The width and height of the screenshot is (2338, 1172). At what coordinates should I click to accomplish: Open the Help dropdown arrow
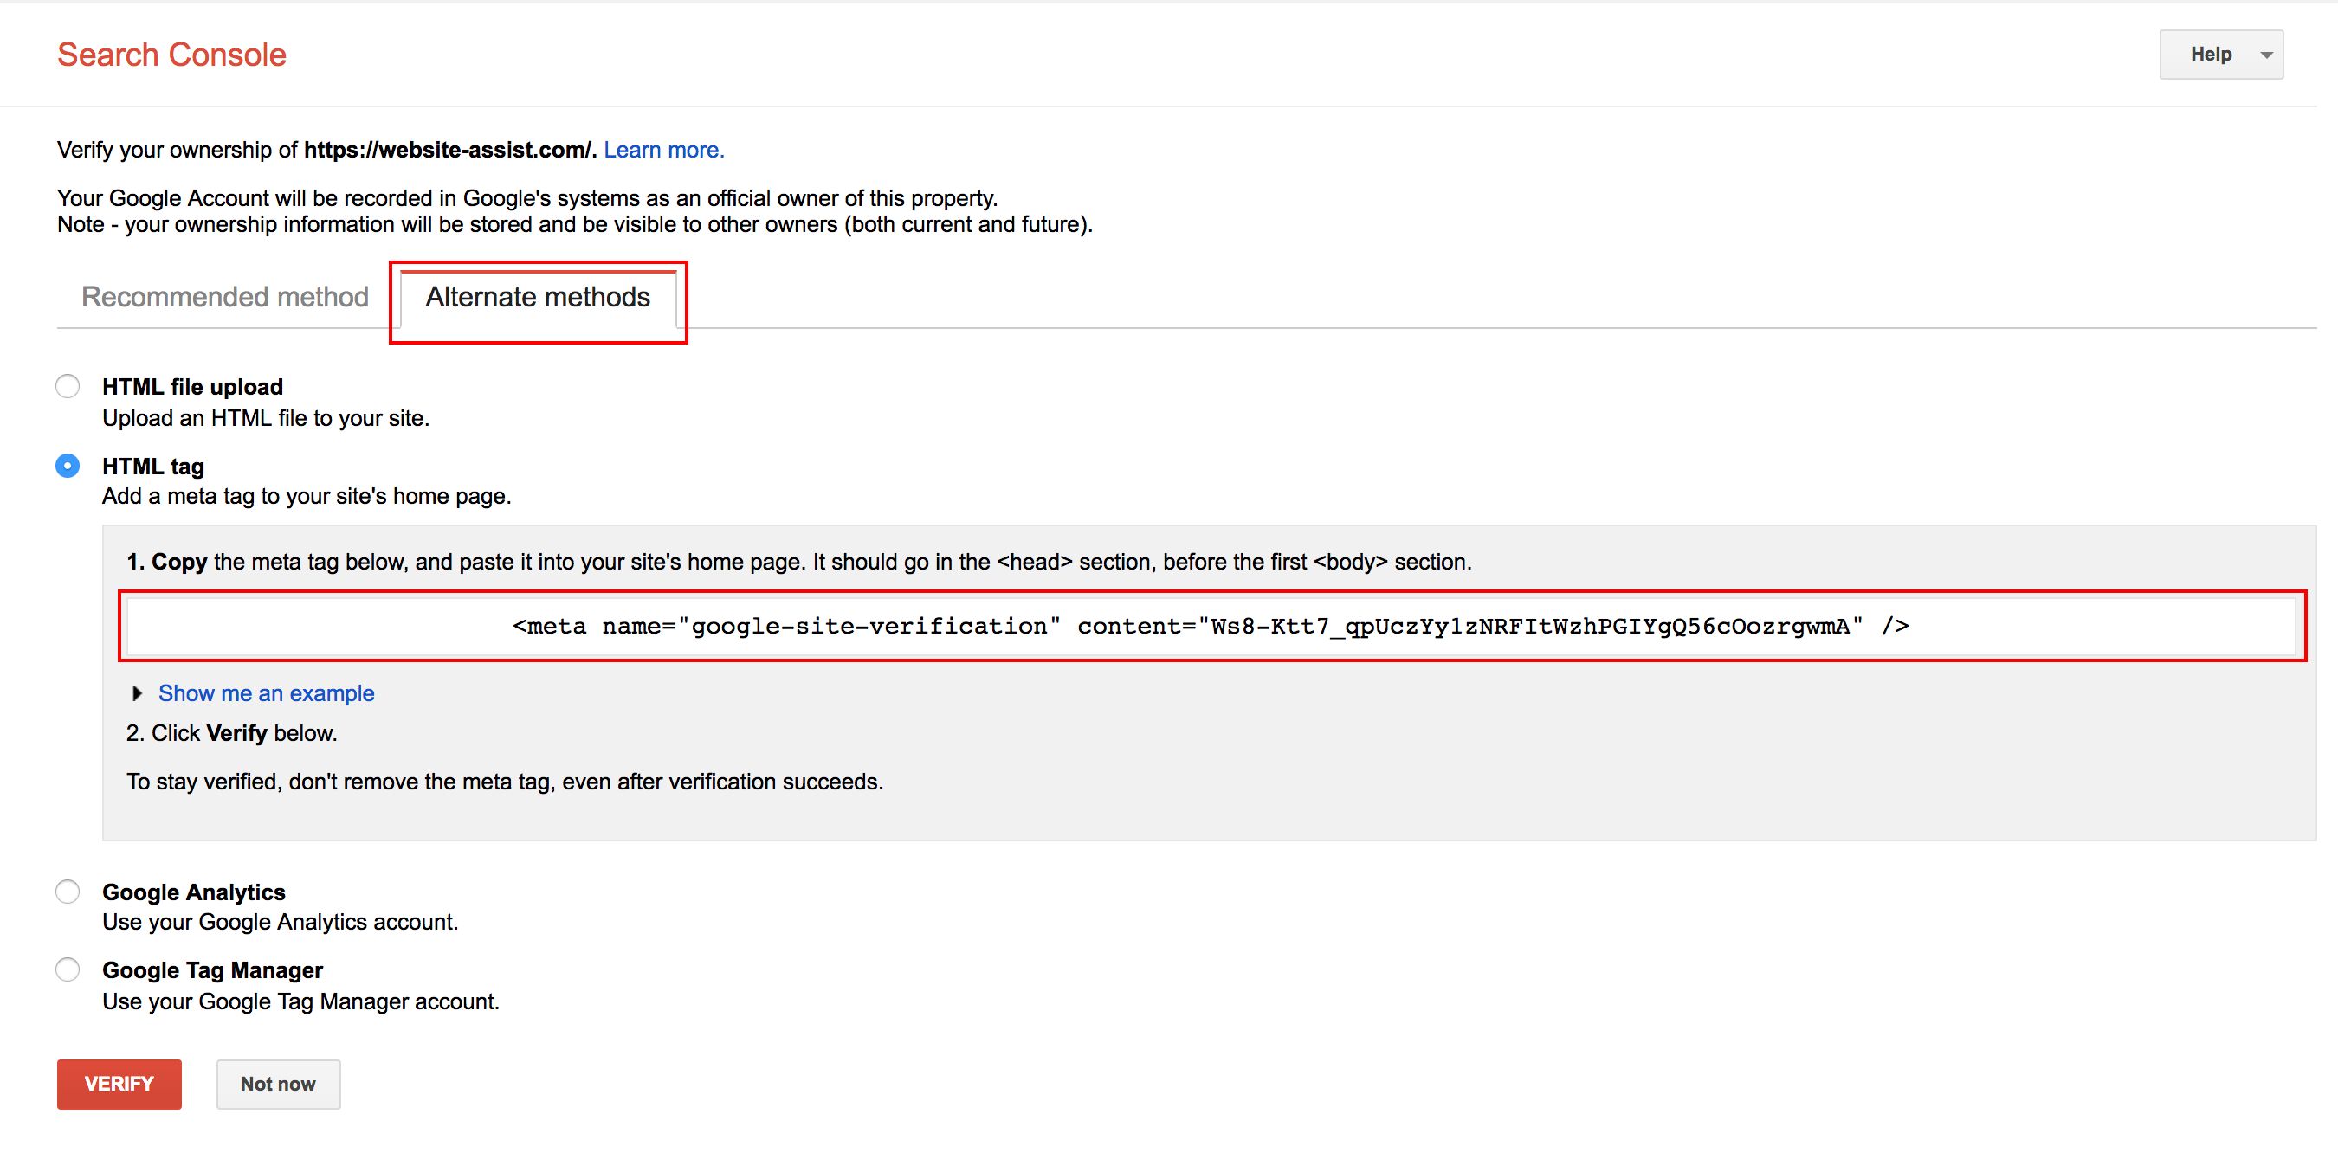tap(2266, 55)
